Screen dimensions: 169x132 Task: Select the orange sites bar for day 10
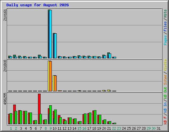coord(55,83)
